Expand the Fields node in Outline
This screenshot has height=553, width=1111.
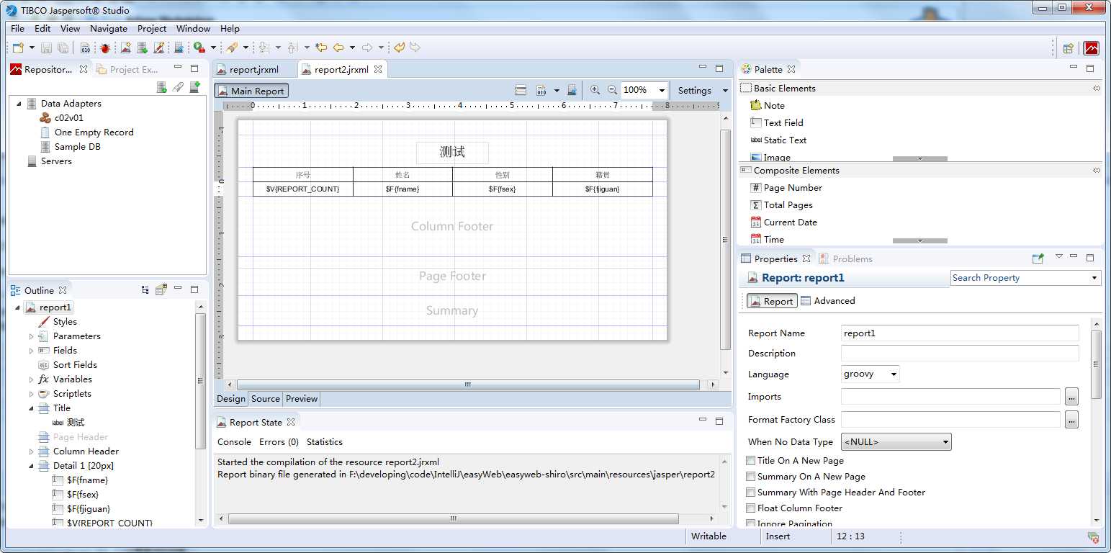pos(31,351)
